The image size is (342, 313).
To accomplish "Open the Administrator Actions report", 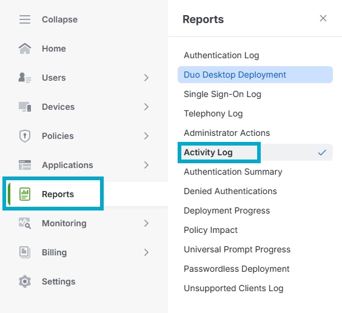I will click(x=227, y=133).
